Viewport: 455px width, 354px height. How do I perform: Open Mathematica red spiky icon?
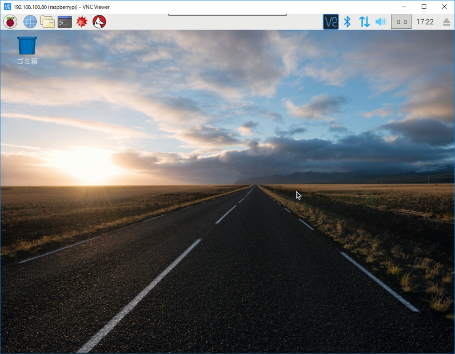pyautogui.click(x=82, y=22)
